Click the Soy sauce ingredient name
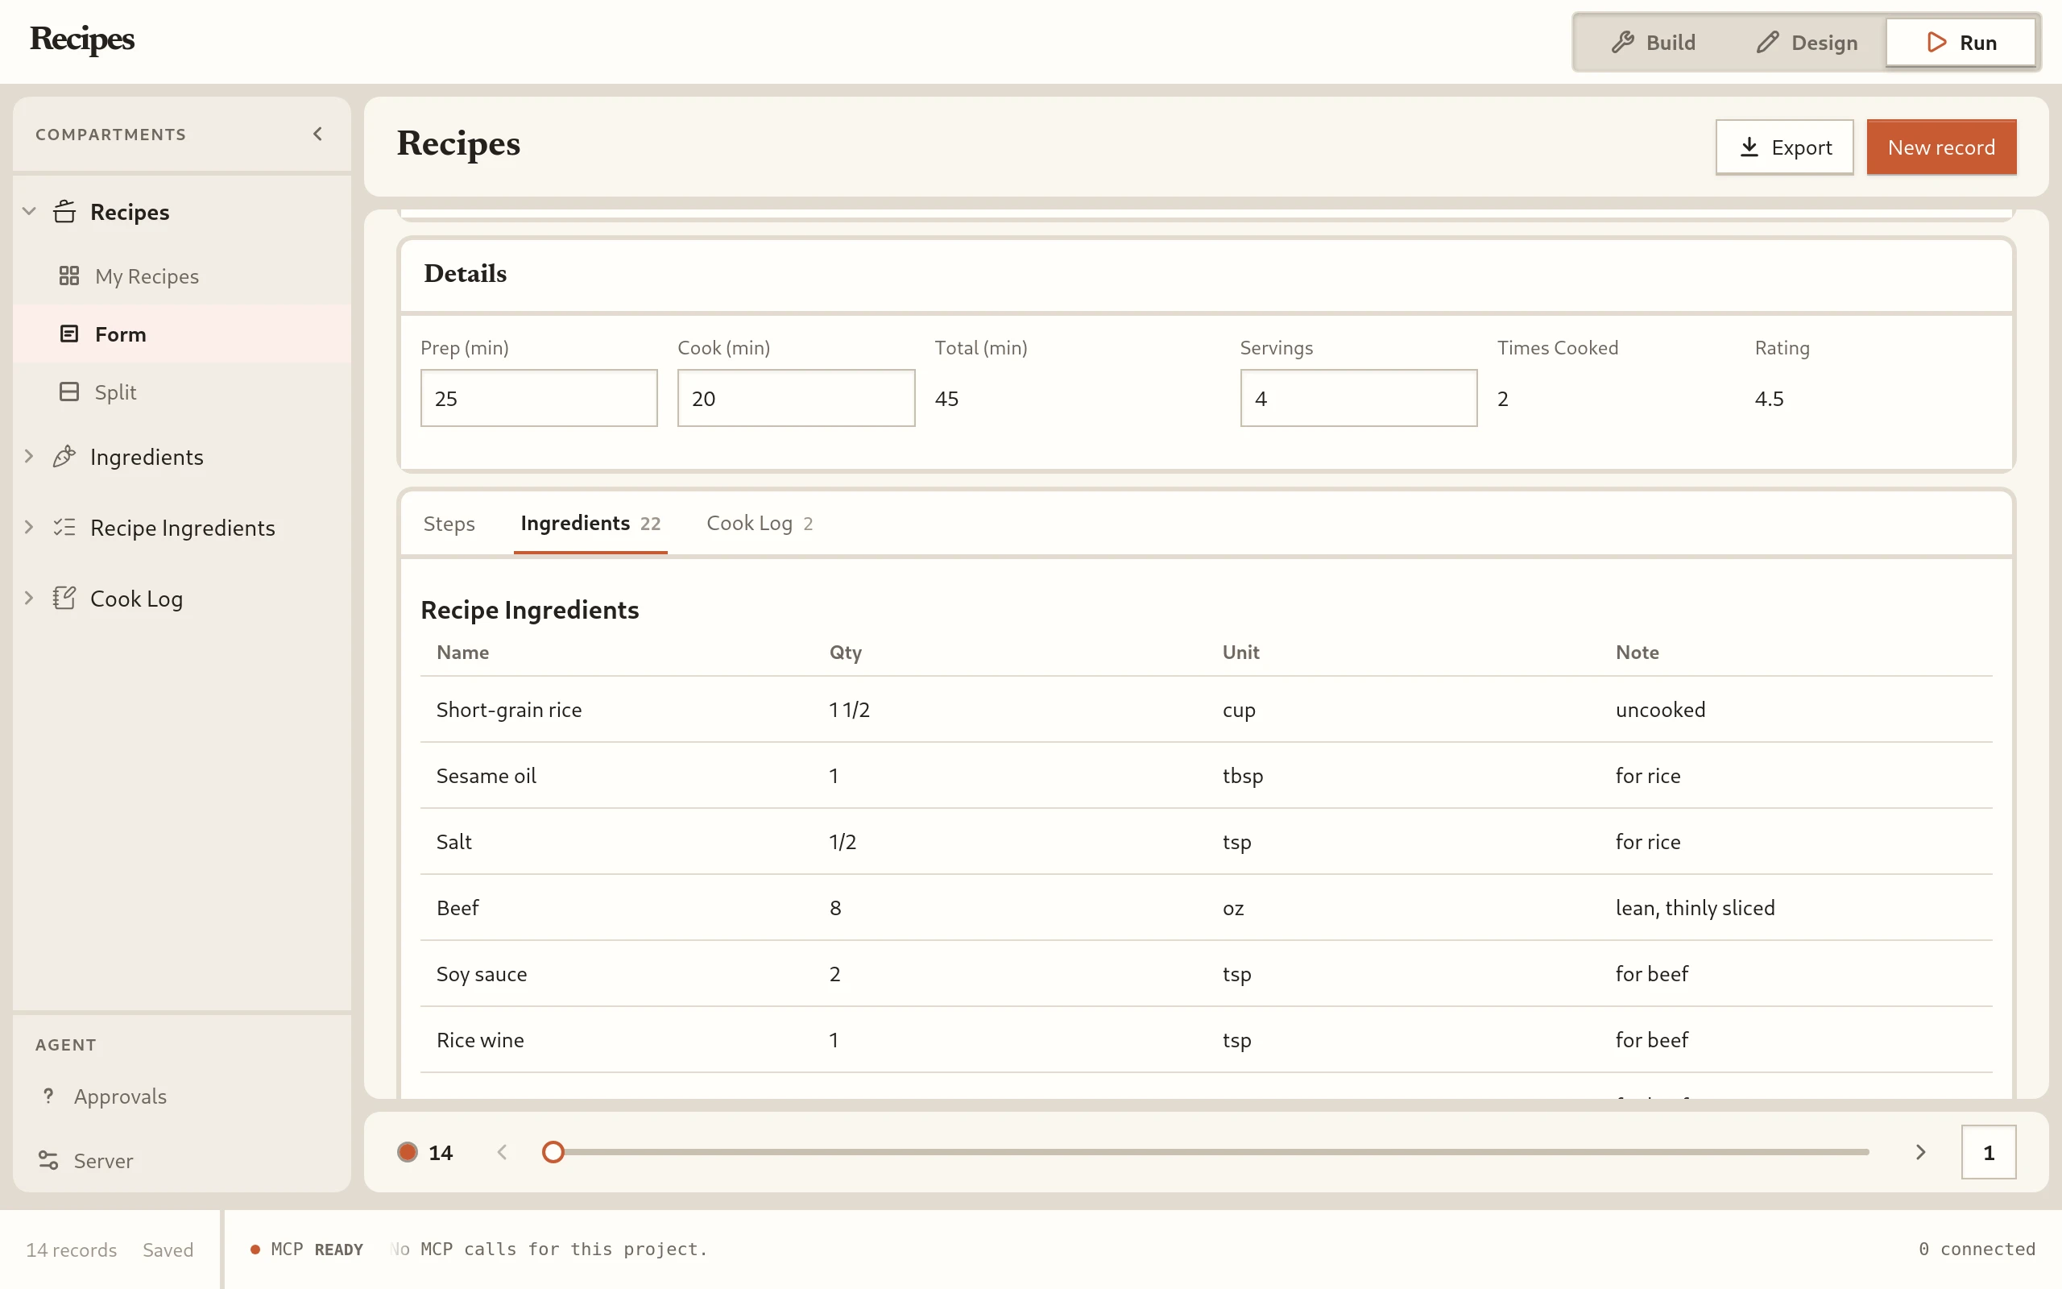 (x=482, y=973)
